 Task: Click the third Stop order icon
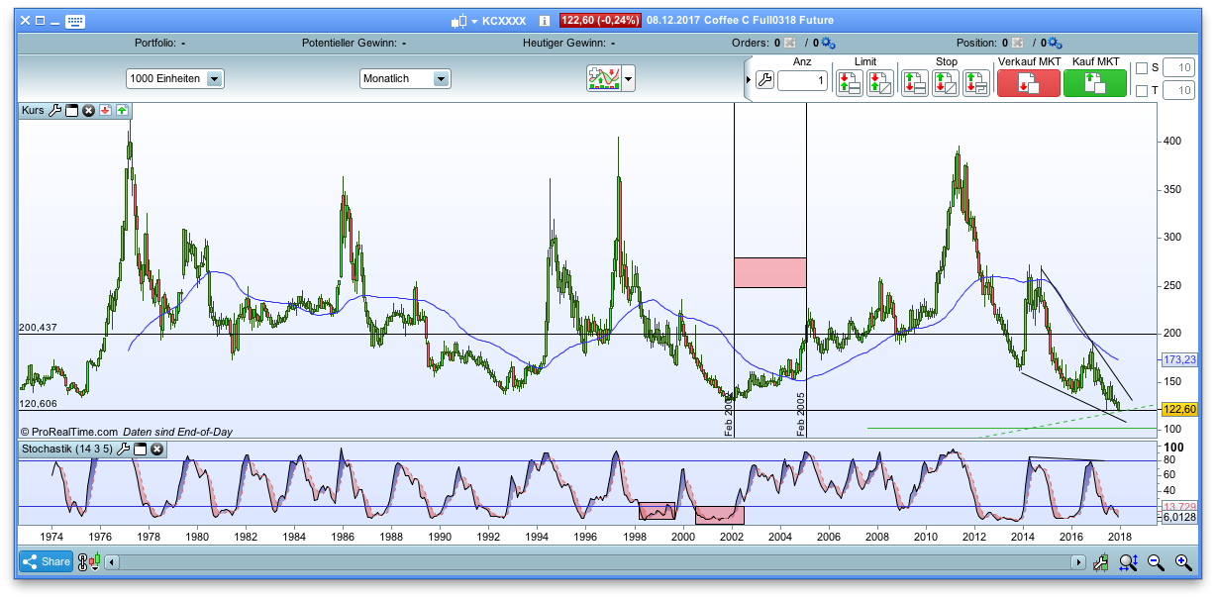click(x=976, y=82)
